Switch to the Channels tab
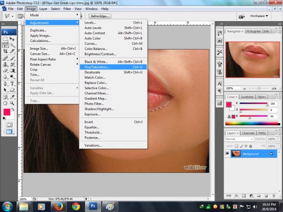The height and width of the screenshot is (212, 283). (249, 133)
